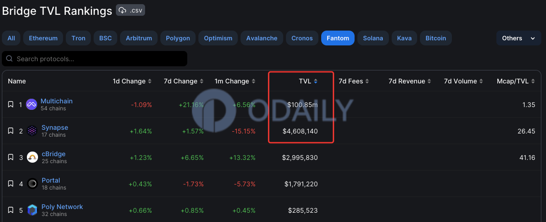
Task: Sort by 1d Change column
Action: tap(132, 82)
